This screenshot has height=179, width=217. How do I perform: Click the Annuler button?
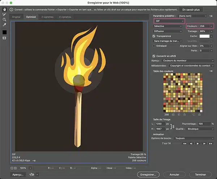(x=174, y=175)
